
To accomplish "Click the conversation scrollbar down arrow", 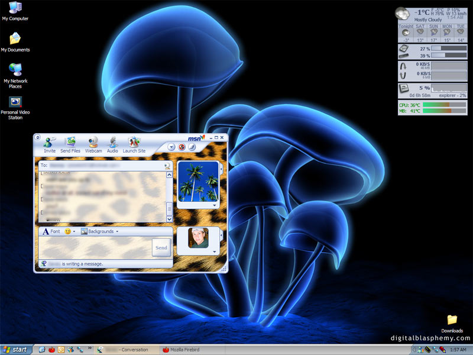I will click(x=169, y=218).
